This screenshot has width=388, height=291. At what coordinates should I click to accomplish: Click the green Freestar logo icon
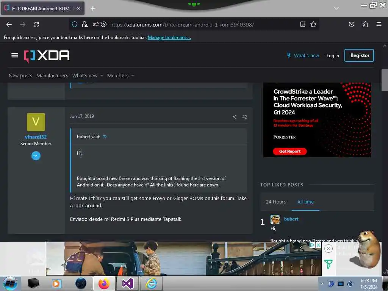click(328, 264)
